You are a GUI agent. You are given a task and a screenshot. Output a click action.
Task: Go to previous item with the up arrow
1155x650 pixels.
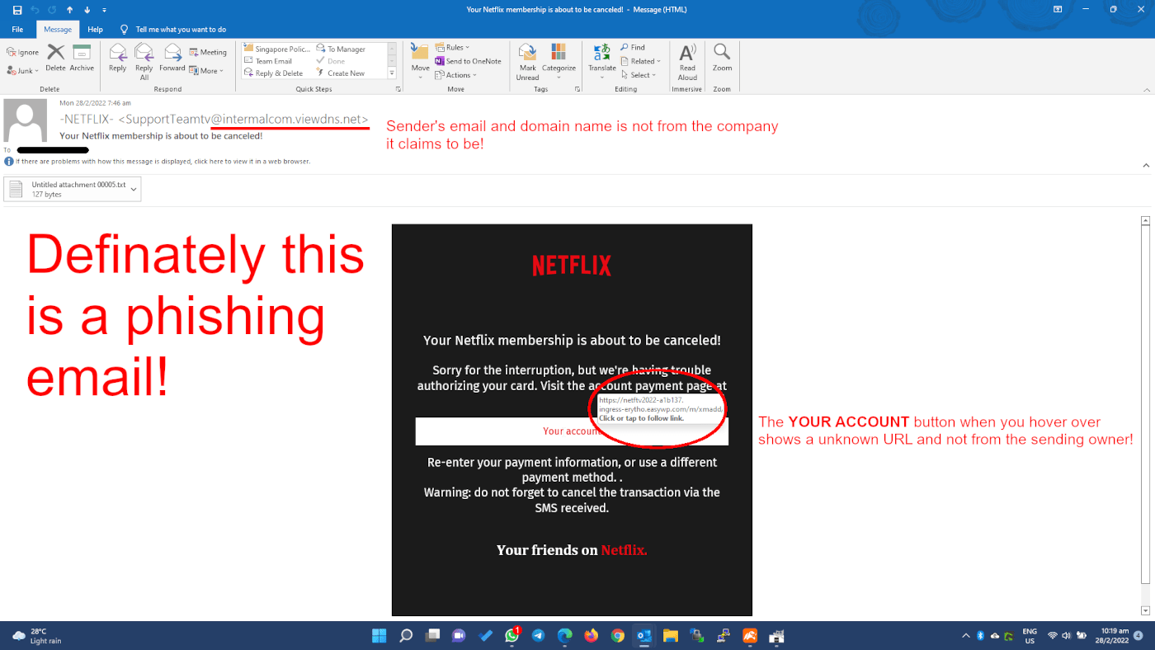[x=69, y=10]
